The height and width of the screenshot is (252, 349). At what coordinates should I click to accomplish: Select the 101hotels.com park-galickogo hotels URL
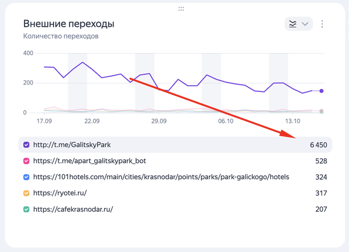coord(161,177)
